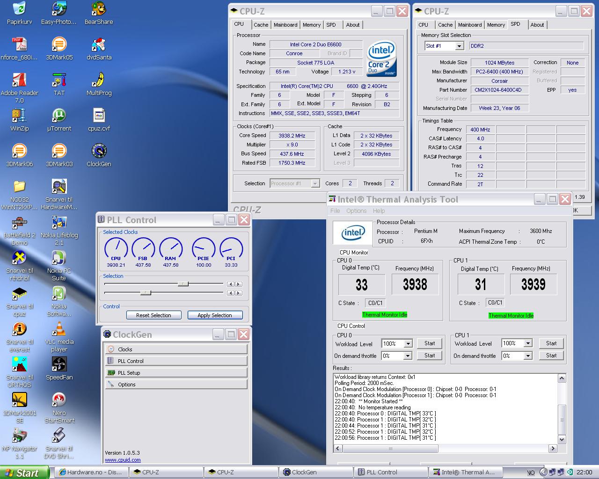Open the Clocks section in ClockGen

pos(176,349)
